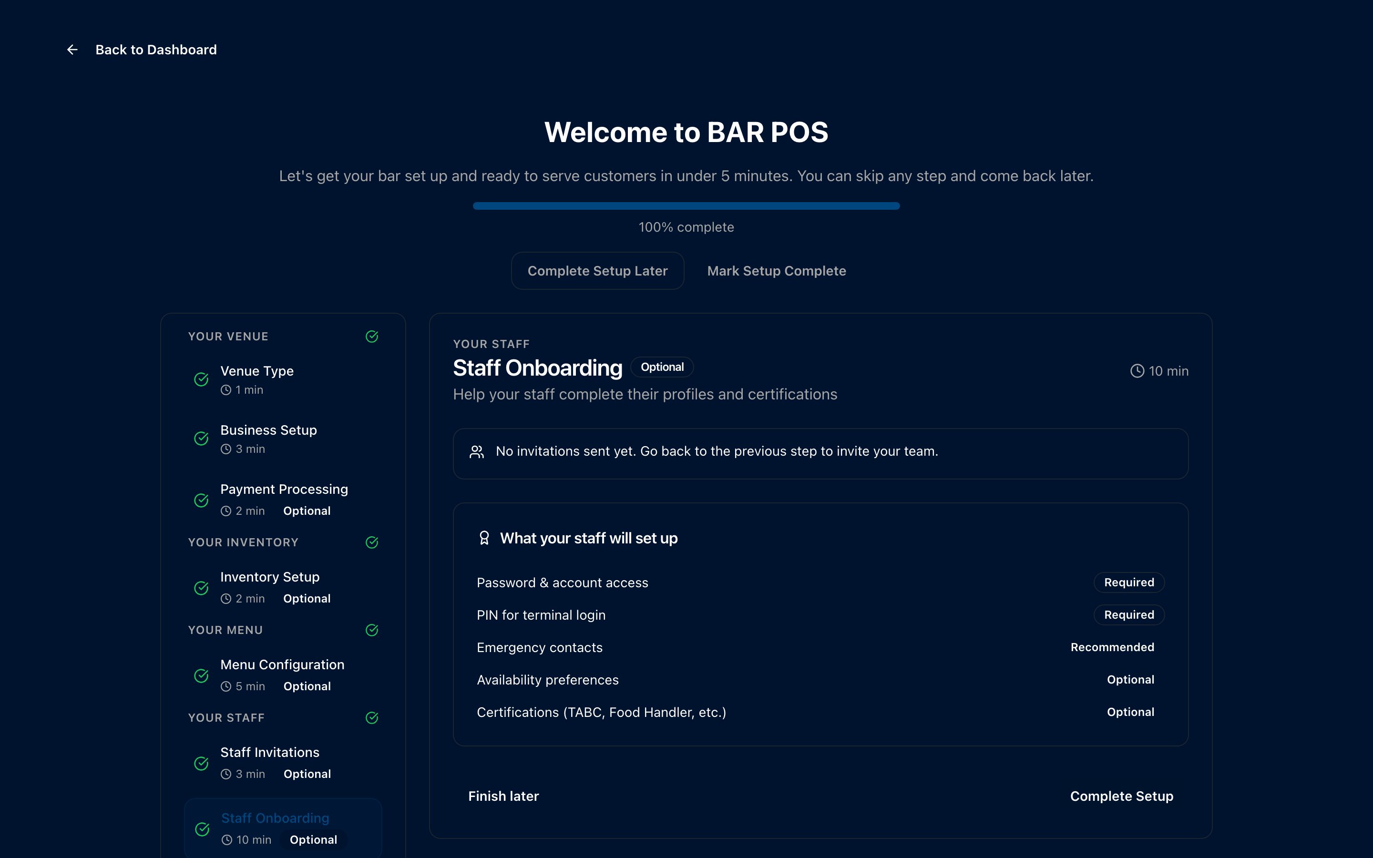1373x858 pixels.
Task: Click the checkmark icon beside Inventory Setup
Action: click(x=201, y=588)
